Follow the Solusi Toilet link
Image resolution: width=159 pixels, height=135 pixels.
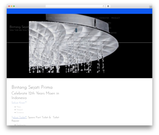coord(19,117)
